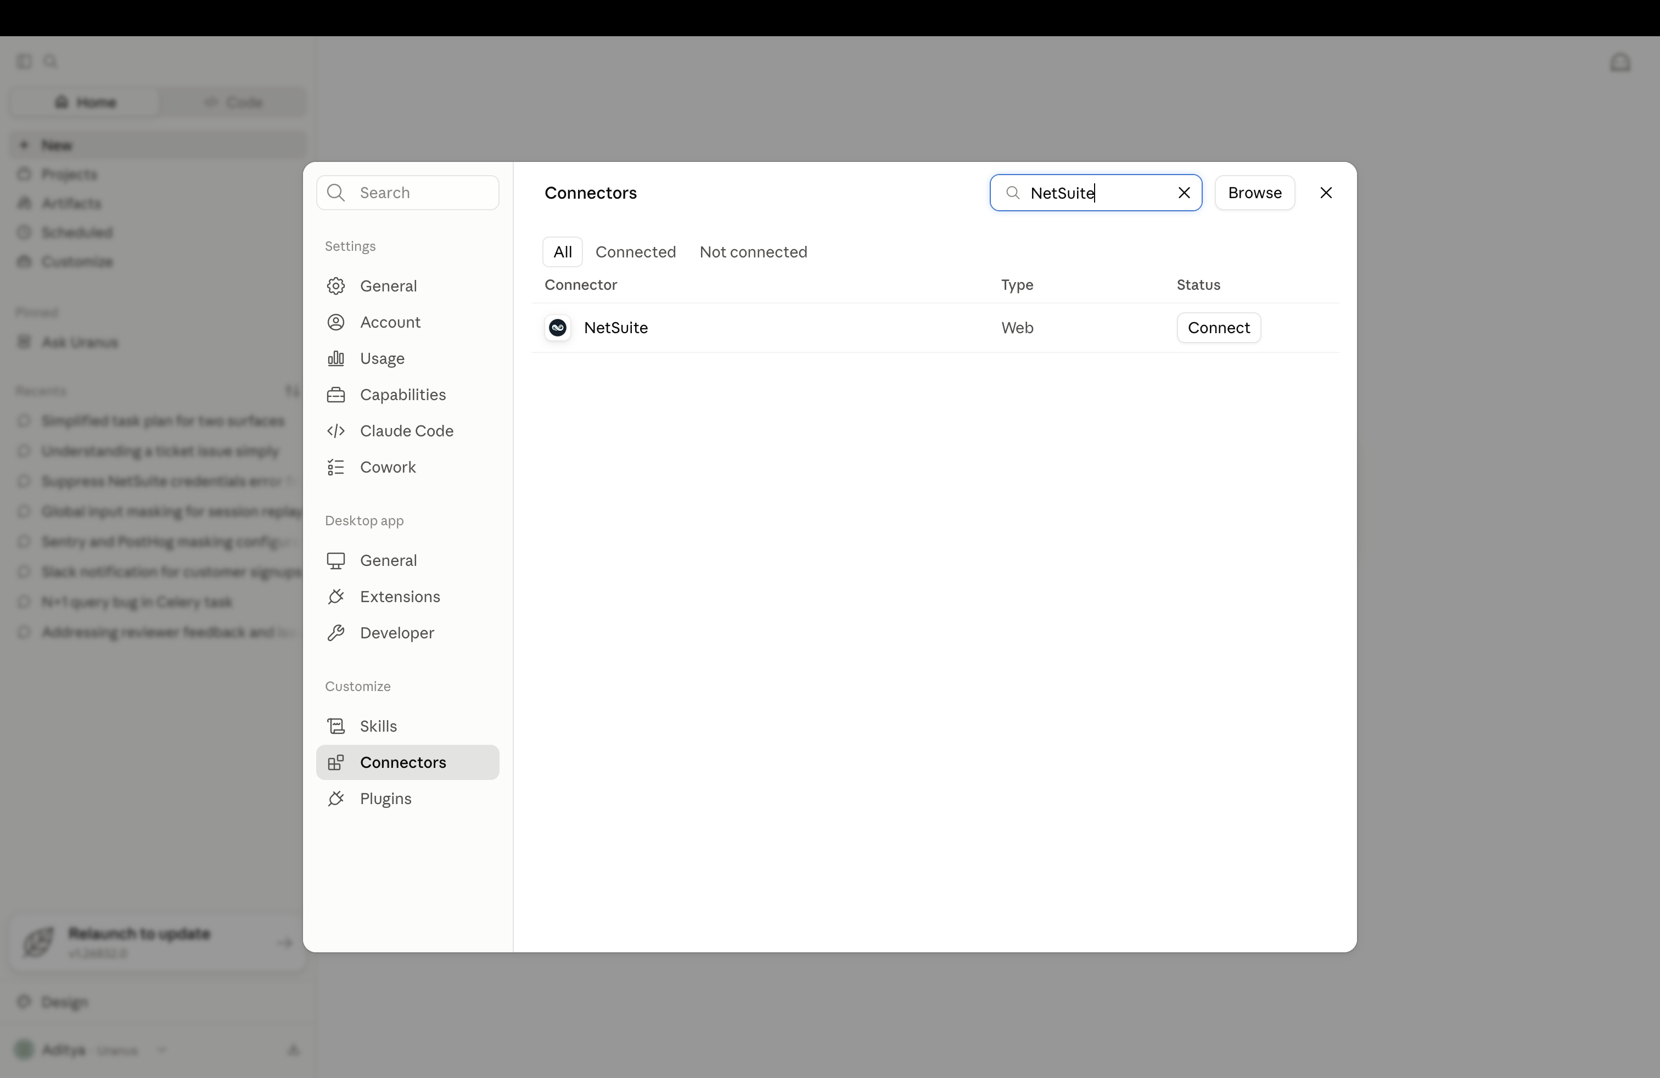Click the Connectors dialog heading

coord(590,193)
